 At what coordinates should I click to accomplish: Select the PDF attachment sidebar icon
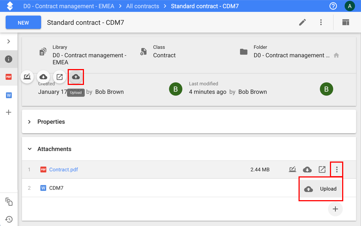[x=9, y=77]
